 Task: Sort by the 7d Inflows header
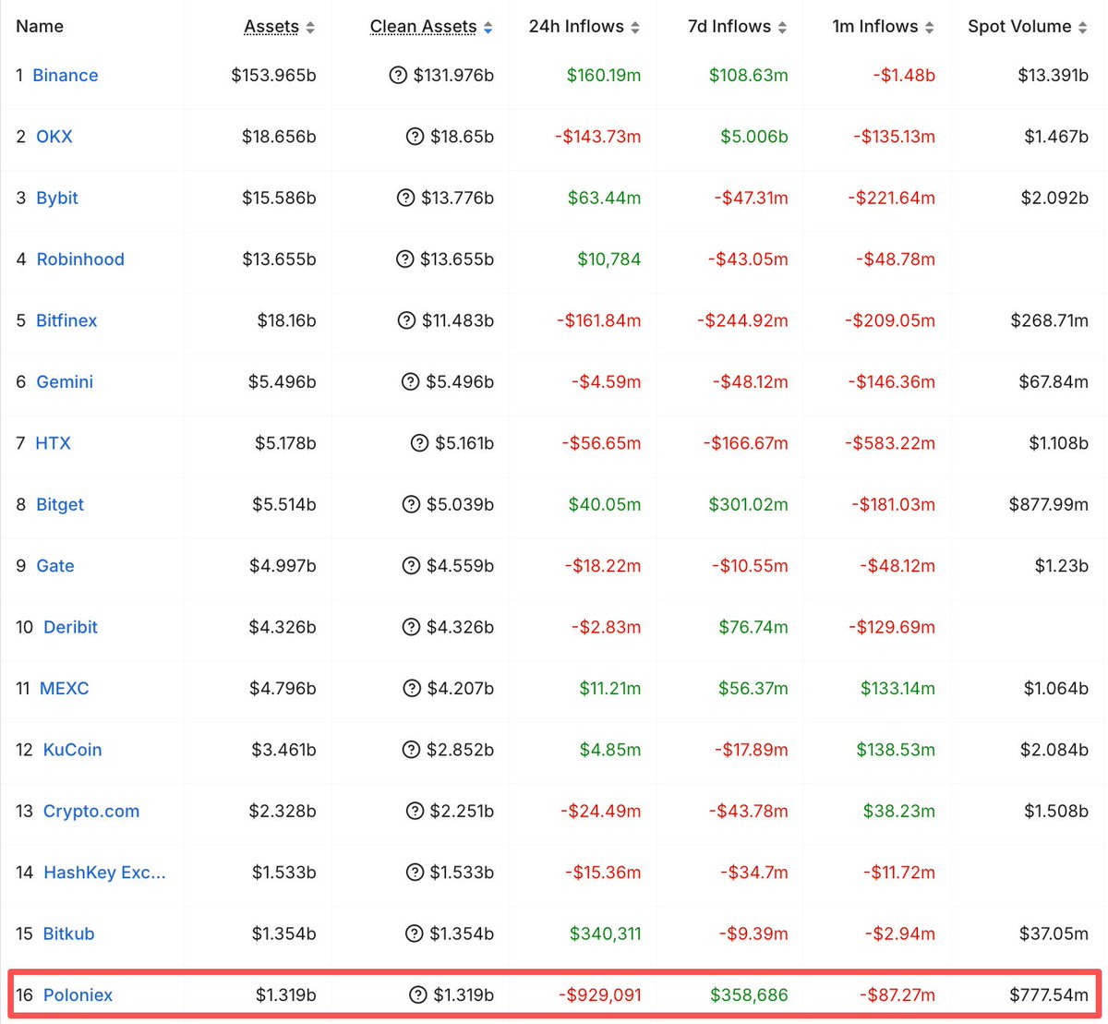(737, 27)
